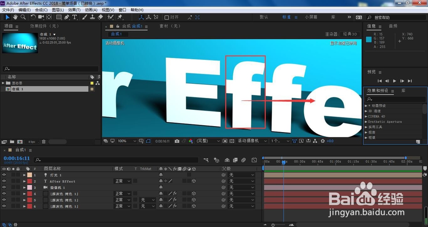Toggle fx effects switch on layer 5
428x227 pixels.
(175, 200)
